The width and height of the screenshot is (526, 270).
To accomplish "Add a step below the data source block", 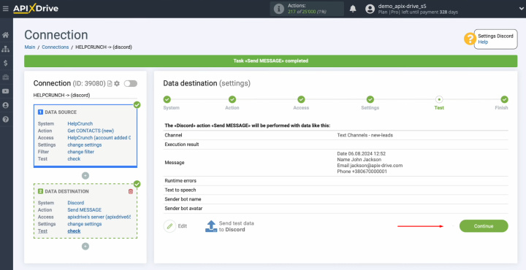I will coord(85,176).
